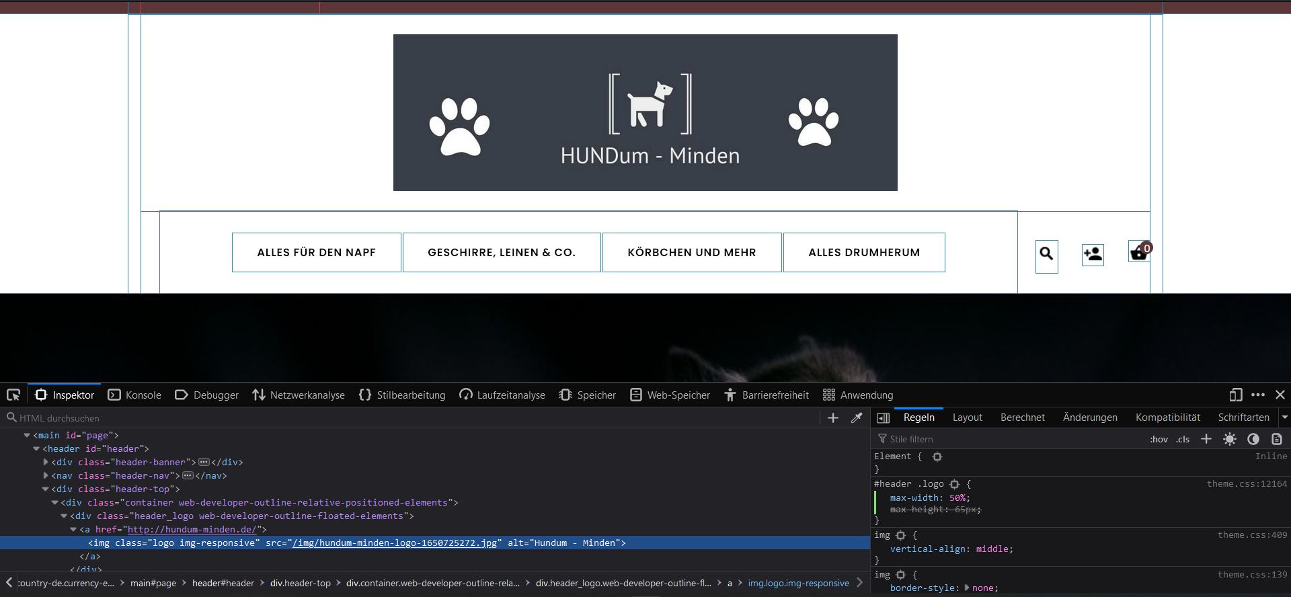The height and width of the screenshot is (597, 1291).
Task: Open the Anwendung tab
Action: pyautogui.click(x=859, y=395)
